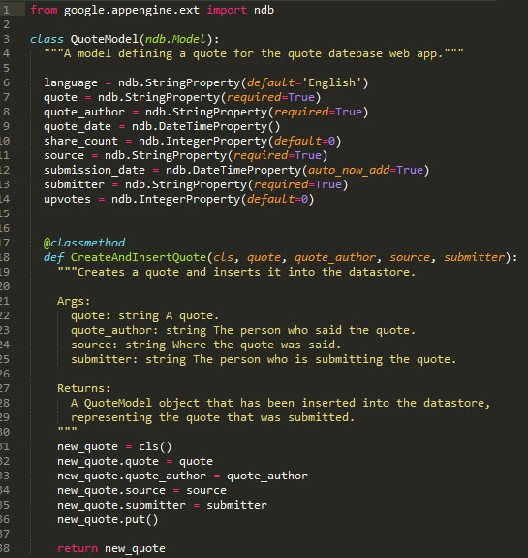Click 'submitting' in the submitter docstring line

pos(349,360)
